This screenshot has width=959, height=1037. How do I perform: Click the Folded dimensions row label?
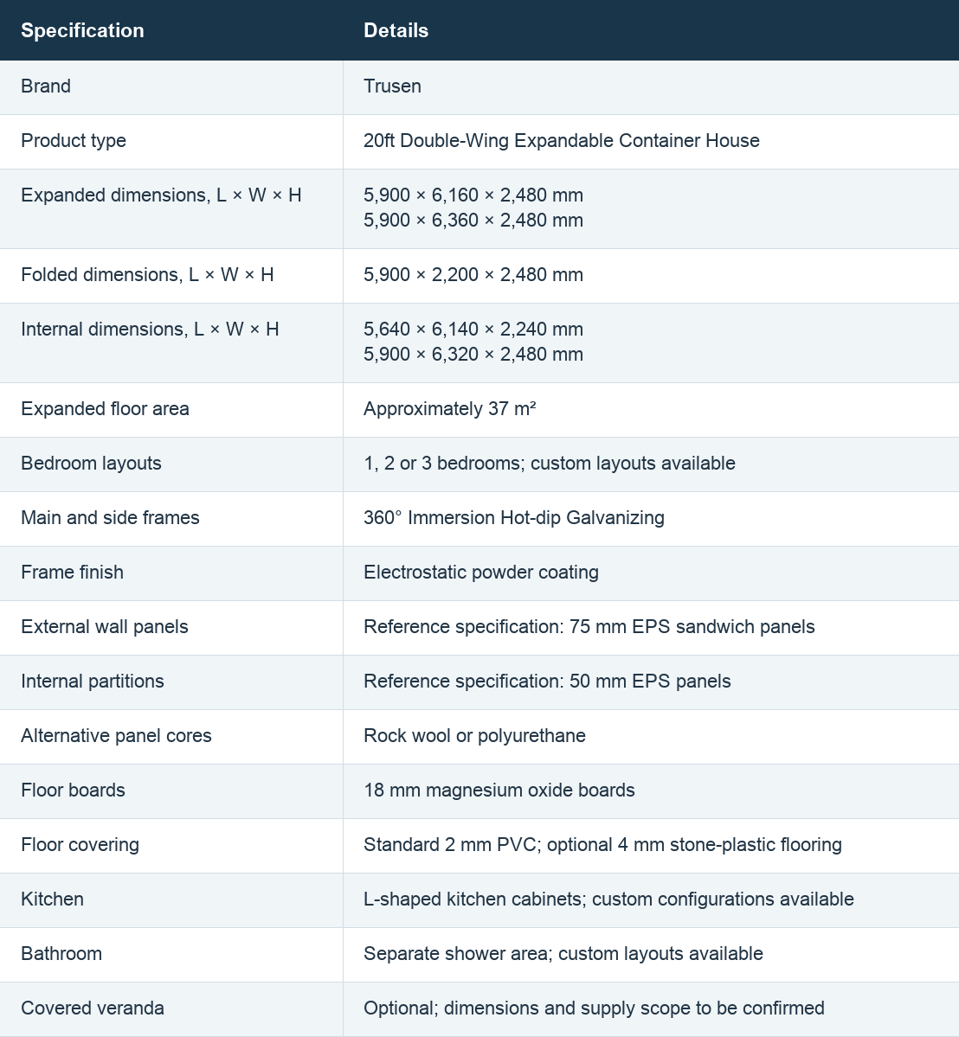coord(147,274)
